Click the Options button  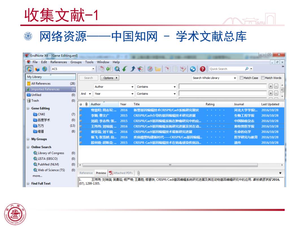click(x=110, y=78)
